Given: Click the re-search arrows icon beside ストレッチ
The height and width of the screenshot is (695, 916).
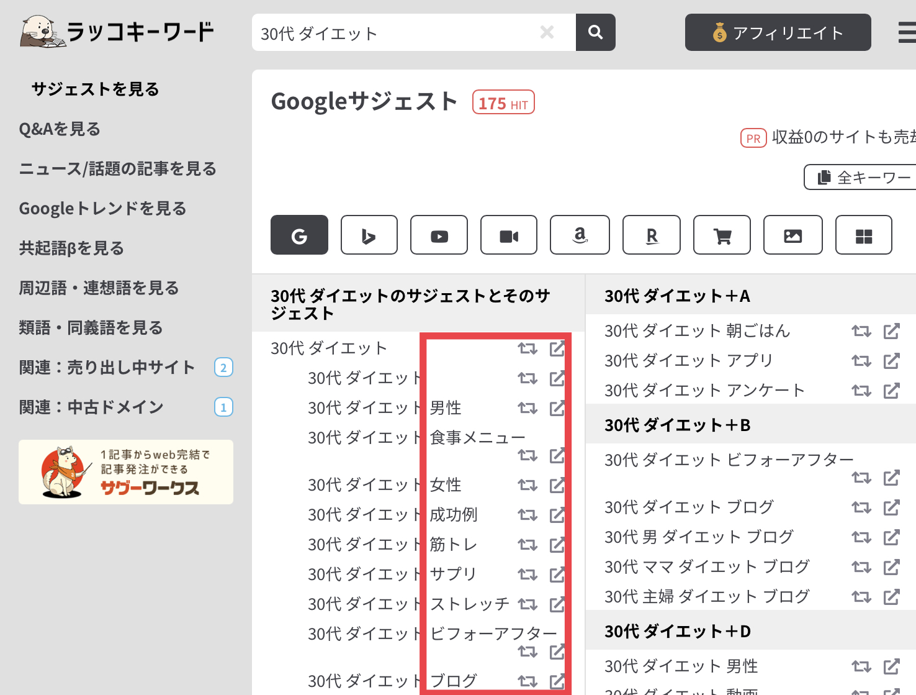Looking at the screenshot, I should 528,604.
